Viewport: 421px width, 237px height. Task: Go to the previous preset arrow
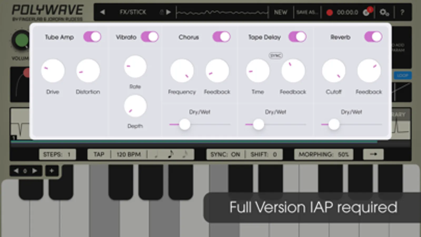click(x=103, y=12)
